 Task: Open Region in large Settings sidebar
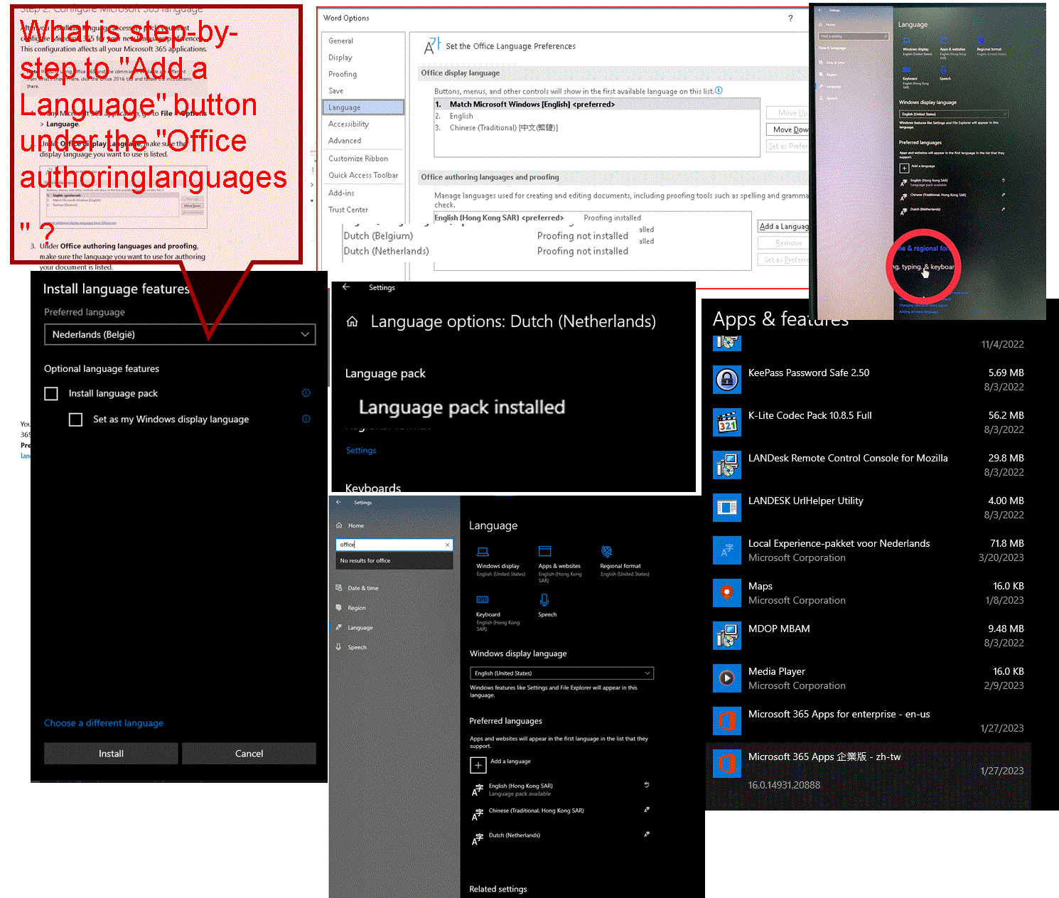tap(356, 608)
